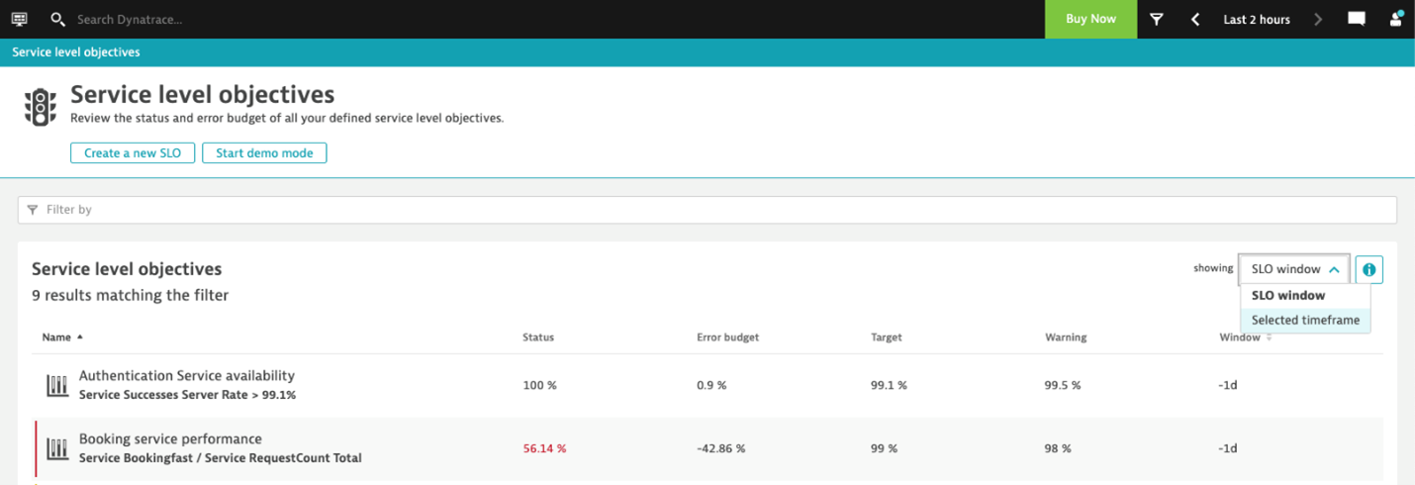Viewport: 1415px width, 485px height.
Task: Click the Error budget column header
Action: click(x=728, y=338)
